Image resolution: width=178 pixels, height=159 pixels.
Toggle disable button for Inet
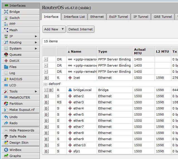46,78
